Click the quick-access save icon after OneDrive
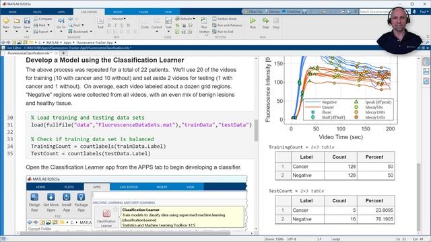This screenshot has height=242, width=431. 304,11
